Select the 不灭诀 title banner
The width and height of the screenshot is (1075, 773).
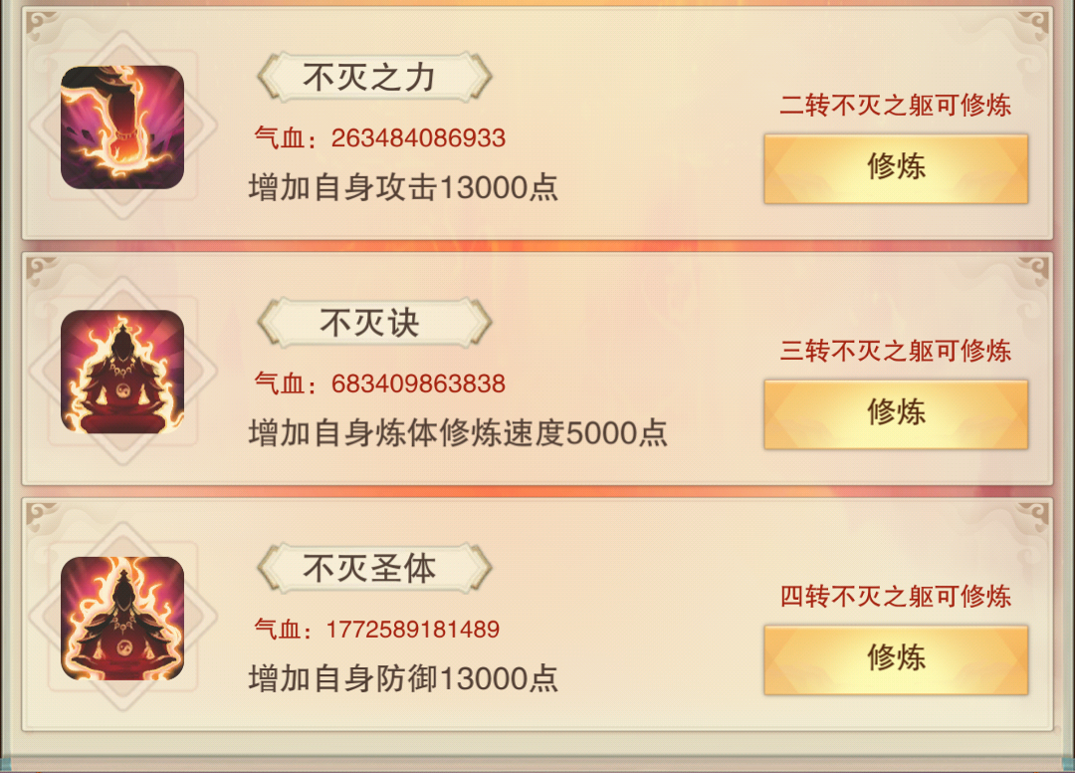click(374, 323)
